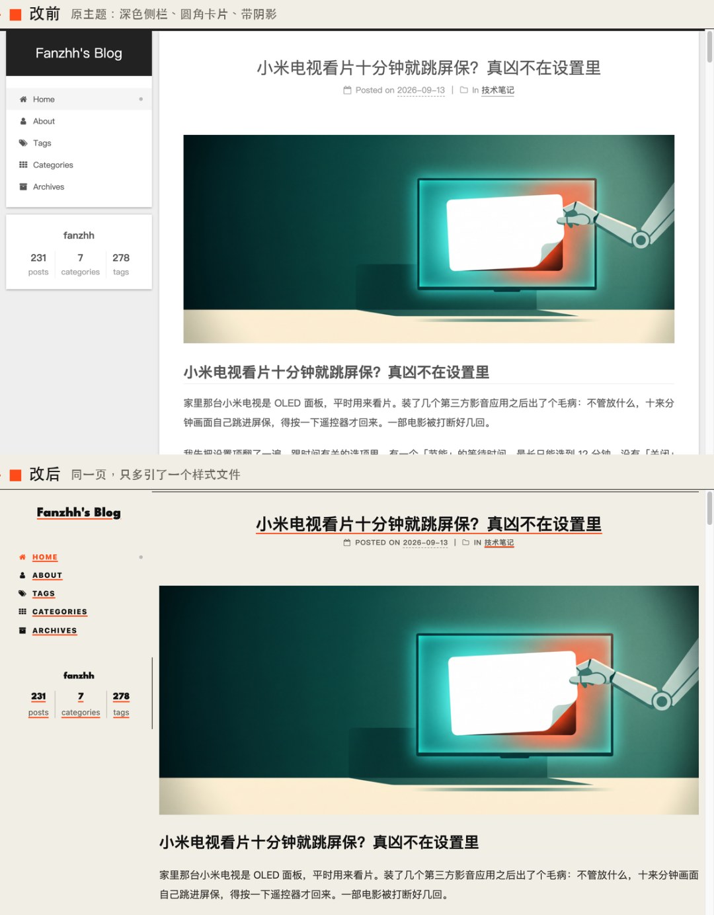Click '231 posts' count in top sidebar
The width and height of the screenshot is (714, 915).
[x=38, y=264]
